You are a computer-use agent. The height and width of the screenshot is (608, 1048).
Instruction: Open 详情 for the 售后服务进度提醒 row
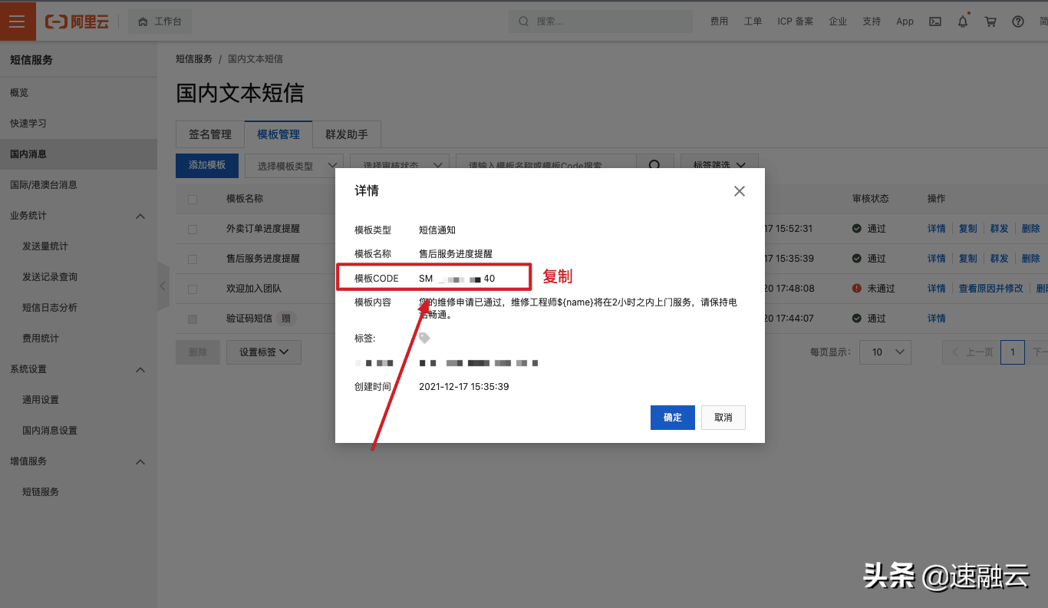(x=937, y=259)
